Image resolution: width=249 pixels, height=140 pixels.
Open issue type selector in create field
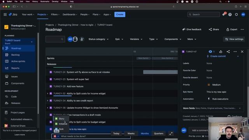56,136
